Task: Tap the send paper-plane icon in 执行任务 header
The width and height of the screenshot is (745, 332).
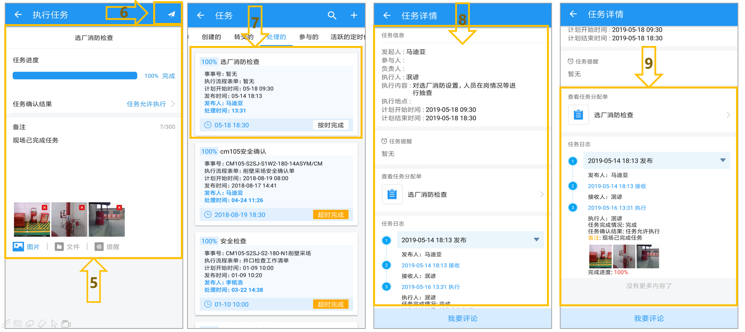Action: pos(171,14)
